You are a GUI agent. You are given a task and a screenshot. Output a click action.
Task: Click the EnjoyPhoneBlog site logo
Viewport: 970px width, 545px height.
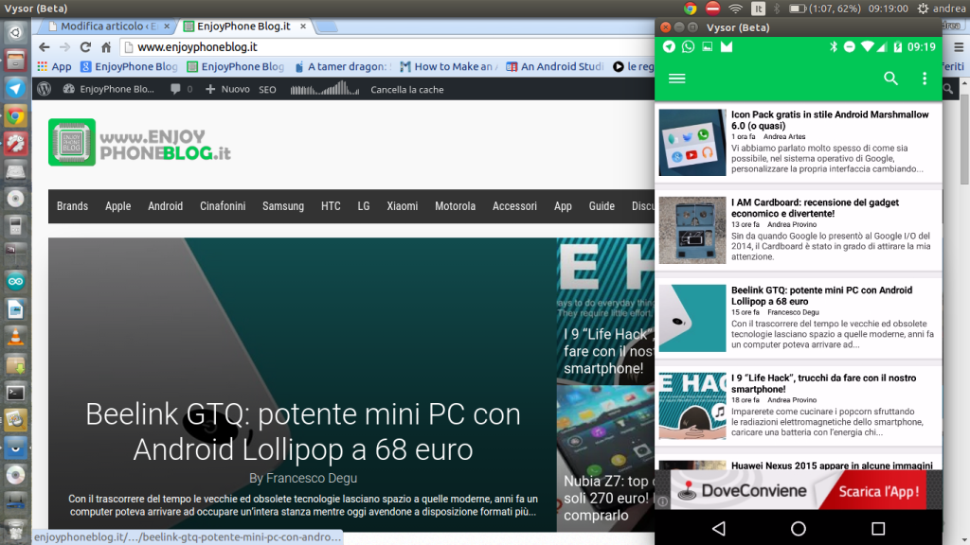tap(140, 143)
